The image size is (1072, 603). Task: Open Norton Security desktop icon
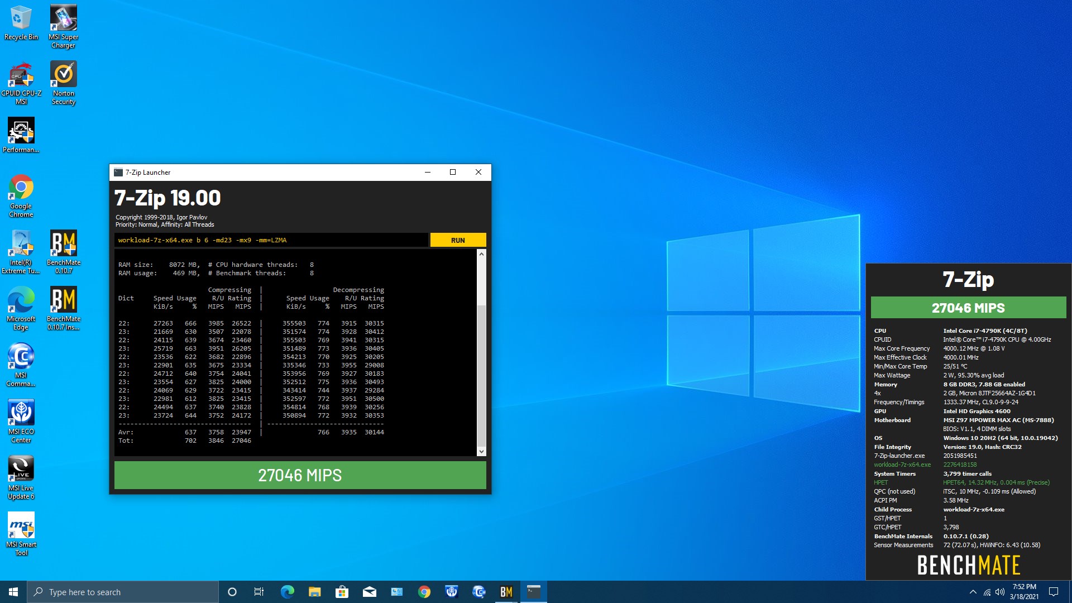pyautogui.click(x=64, y=83)
